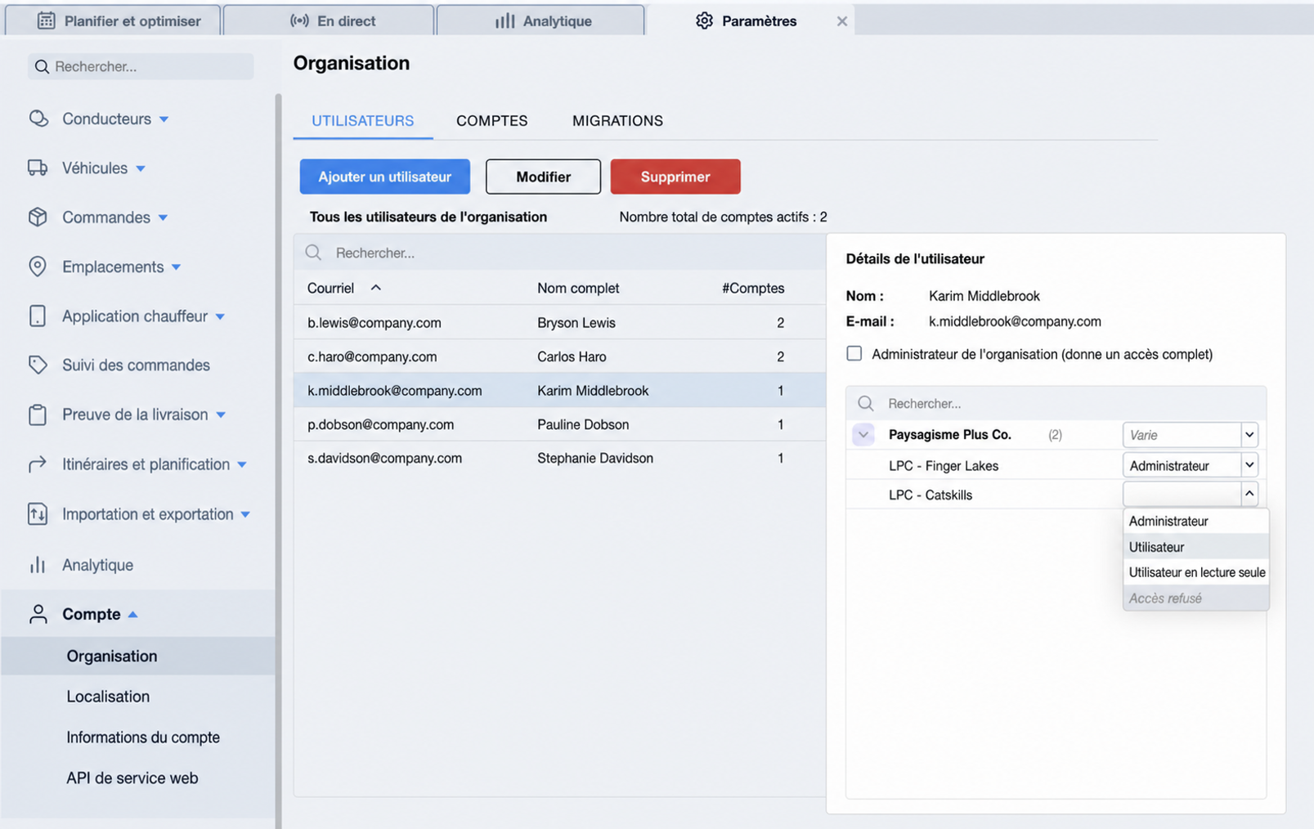Screen dimensions: 1314x829
Task: Switch to the MIGRATIONS tab
Action: (617, 120)
